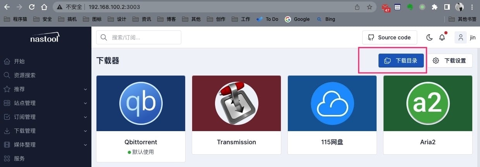Open the 设计 bookmark folder
Viewport: 480px width, 167px height.
coord(117,19)
